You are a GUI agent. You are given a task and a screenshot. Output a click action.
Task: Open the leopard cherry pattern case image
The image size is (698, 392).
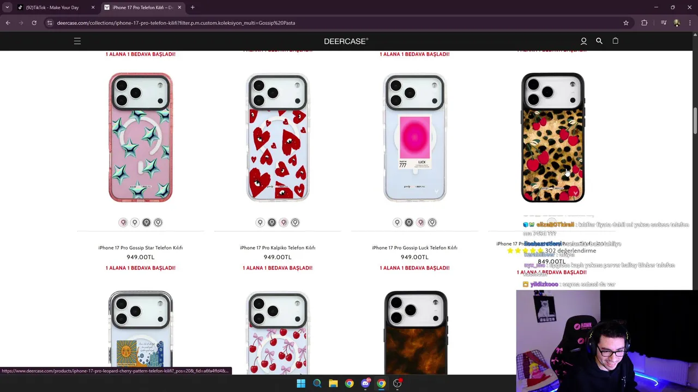[552, 137]
